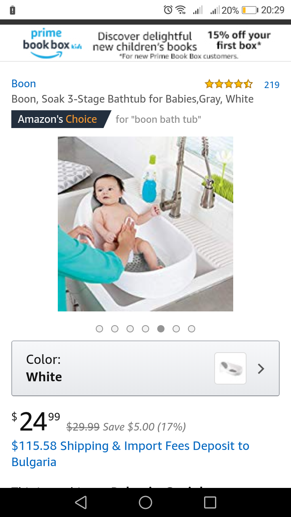The image size is (291, 517).
Task: Select the third image carousel dot
Action: pyautogui.click(x=130, y=329)
